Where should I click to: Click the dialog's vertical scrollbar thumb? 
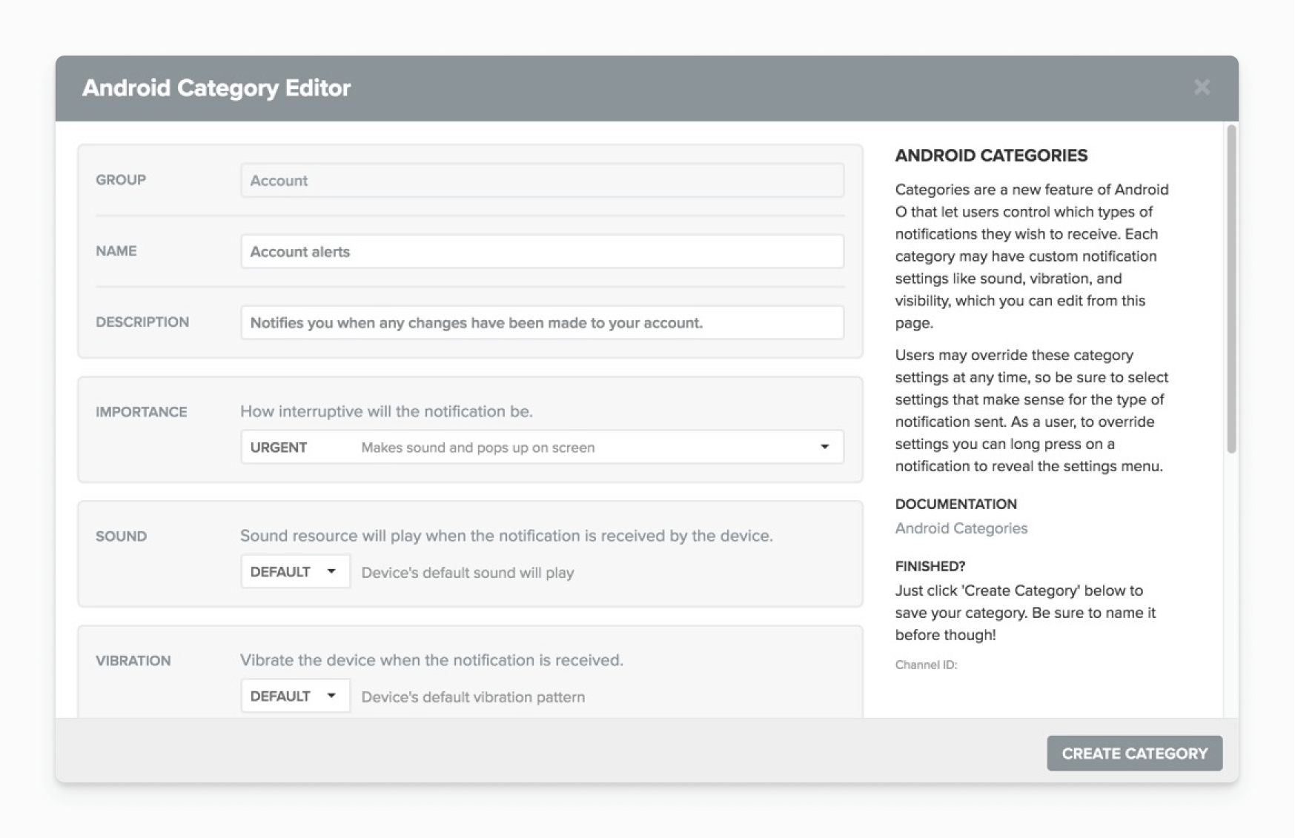click(1231, 289)
